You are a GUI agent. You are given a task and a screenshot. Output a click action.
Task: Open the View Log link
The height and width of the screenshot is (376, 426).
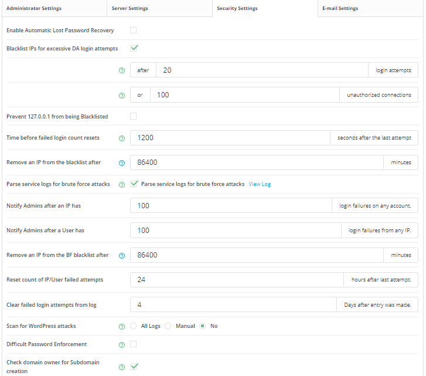(x=260, y=184)
